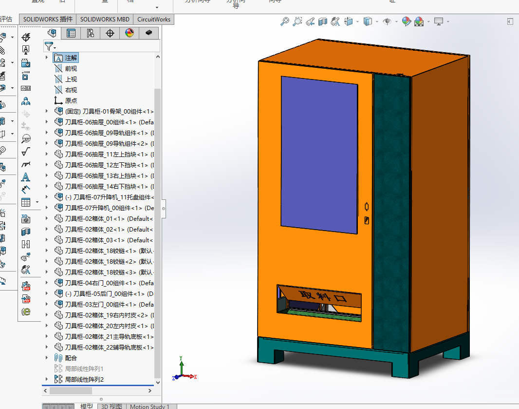Click the Zoom to Fit magnifier icon
This screenshot has width=519, height=409.
click(x=284, y=21)
